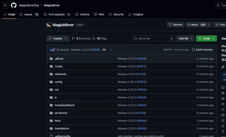Expand the master branch dropdown
Screen dimensions: 226x137
tap(58, 38)
